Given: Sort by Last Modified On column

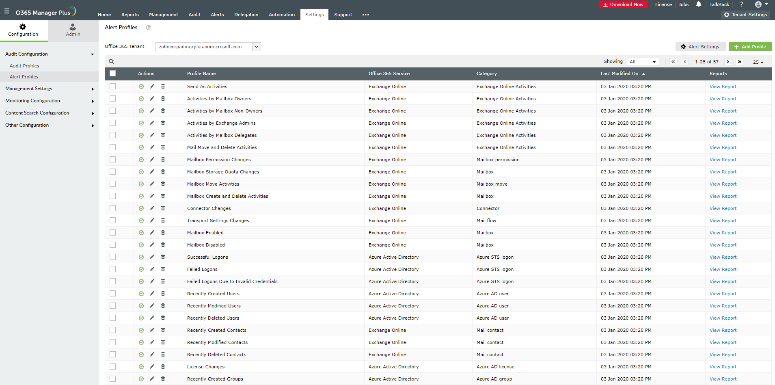Looking at the screenshot, I should tap(620, 74).
